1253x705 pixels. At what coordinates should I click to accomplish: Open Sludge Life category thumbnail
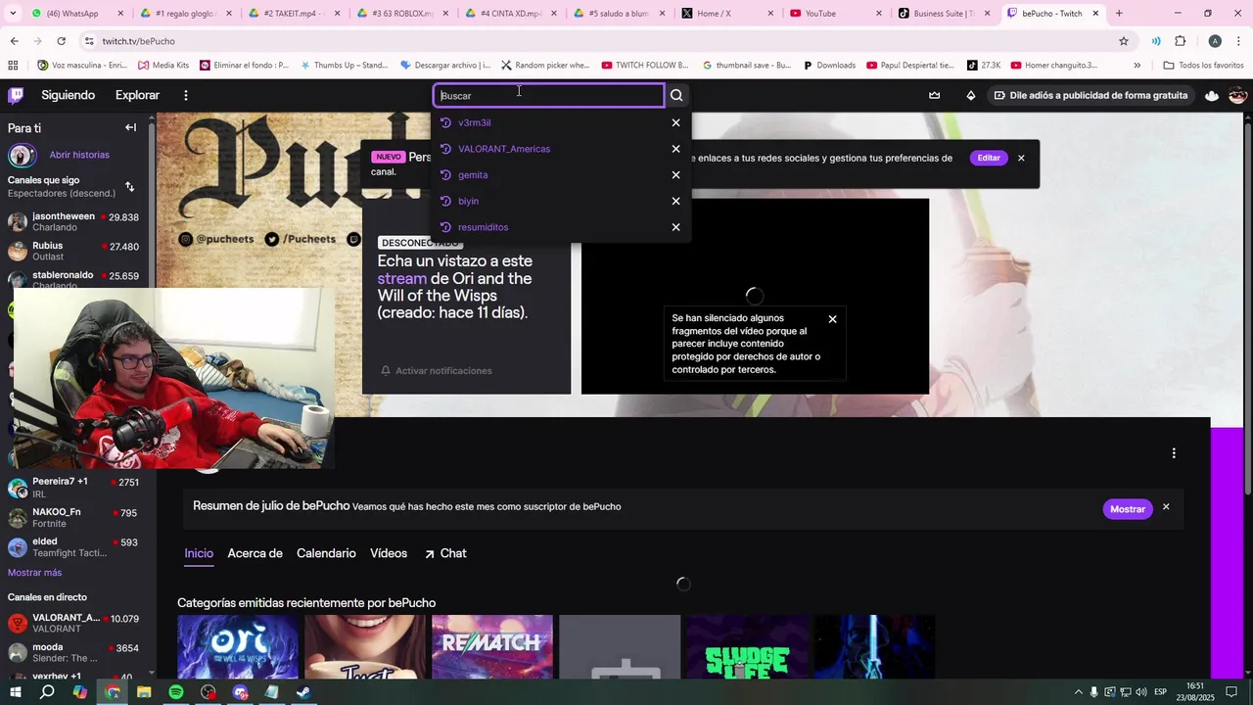pos(747,647)
